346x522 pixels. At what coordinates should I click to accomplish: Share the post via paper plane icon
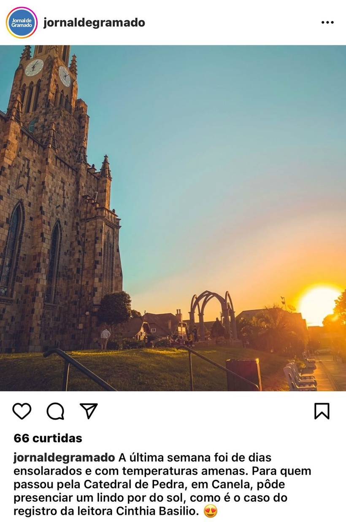point(89,411)
